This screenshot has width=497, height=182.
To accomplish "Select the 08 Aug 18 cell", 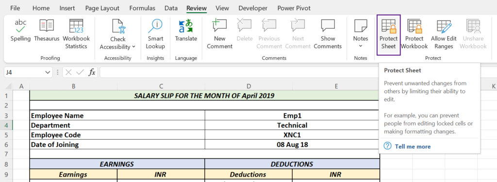I will (x=292, y=145).
